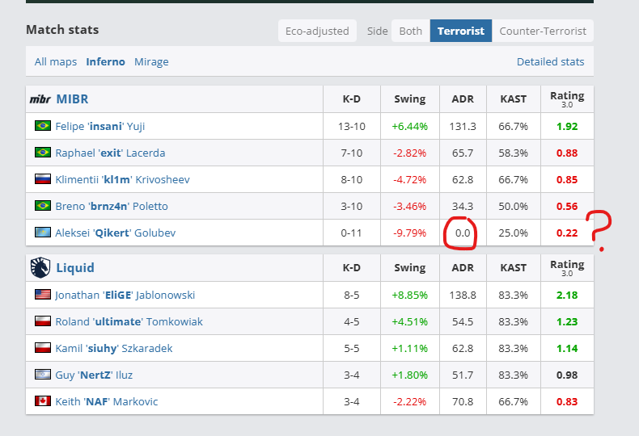The width and height of the screenshot is (639, 436).
Task: Click the Russian flag beside kl1m
Action: (x=43, y=179)
